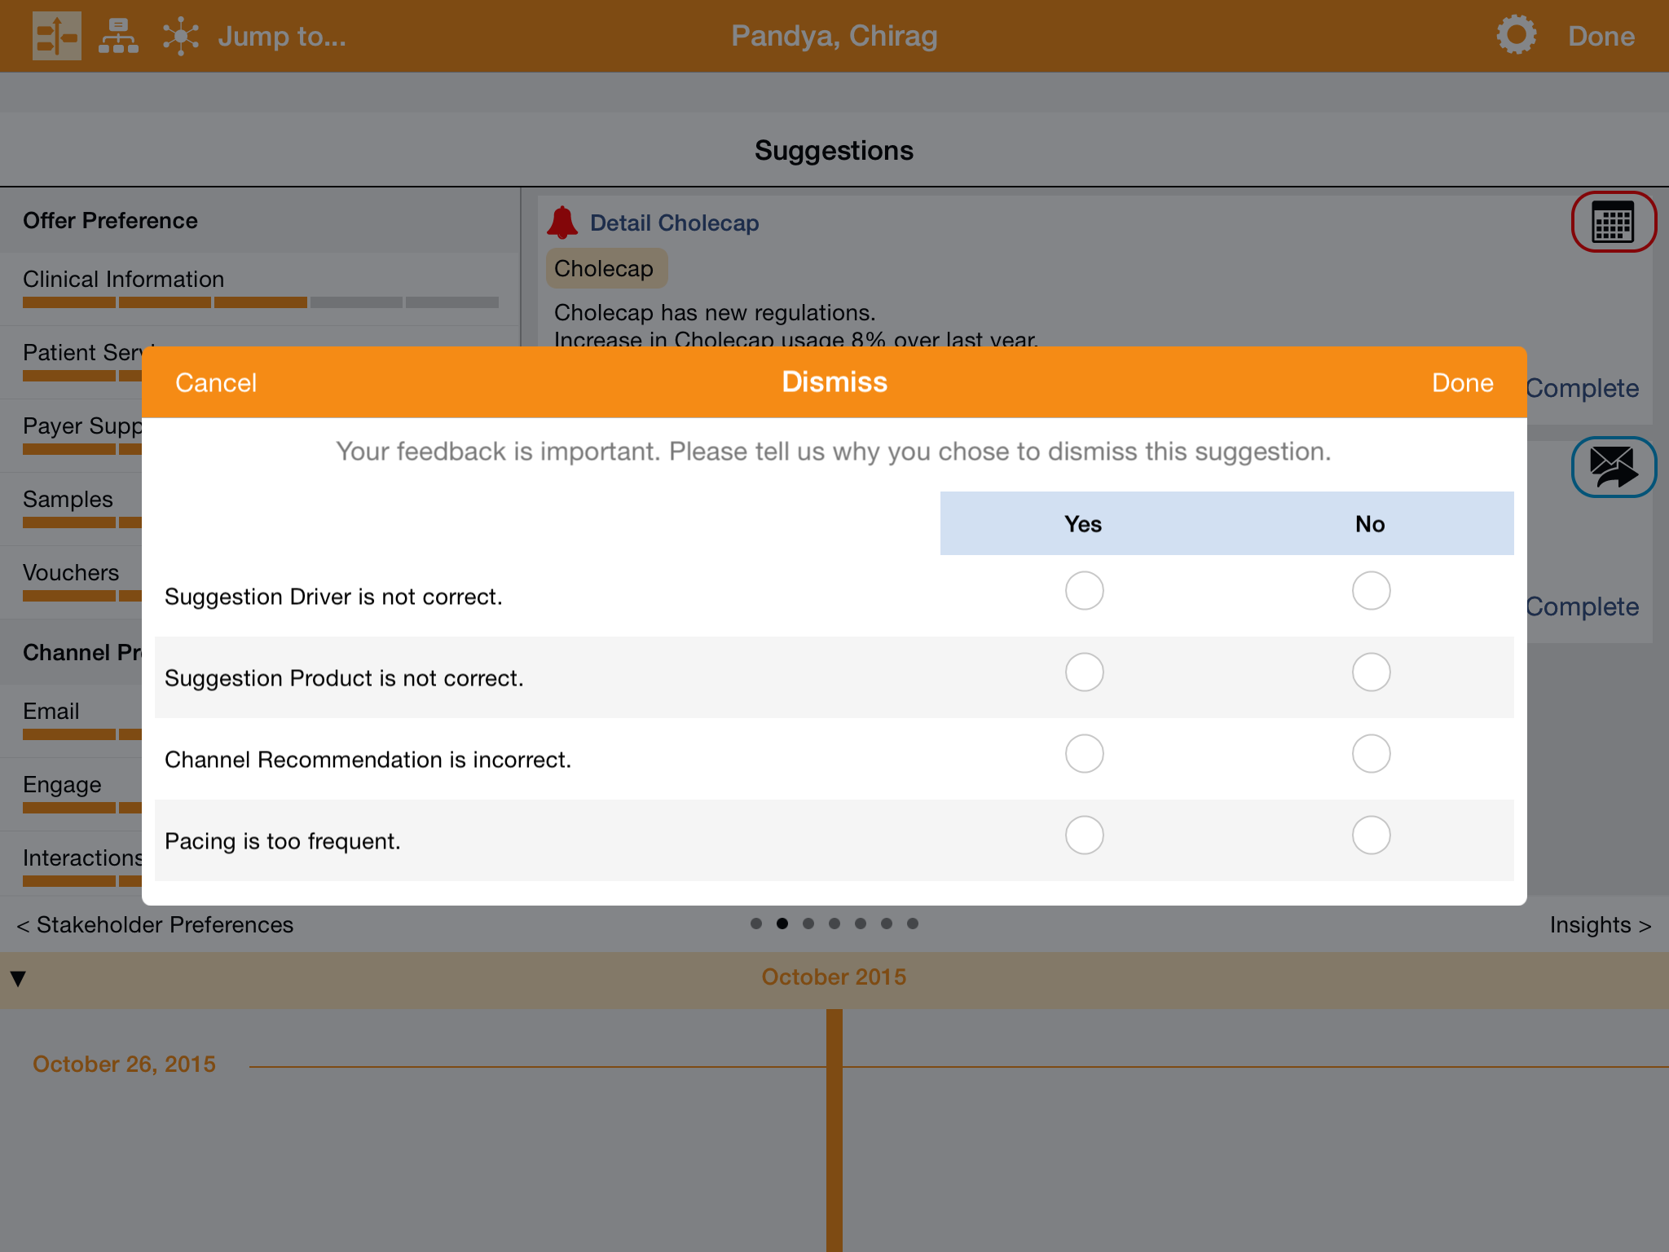1669x1252 pixels.
Task: Select Yes for Suggestion Driver is not correct
Action: coord(1084,591)
